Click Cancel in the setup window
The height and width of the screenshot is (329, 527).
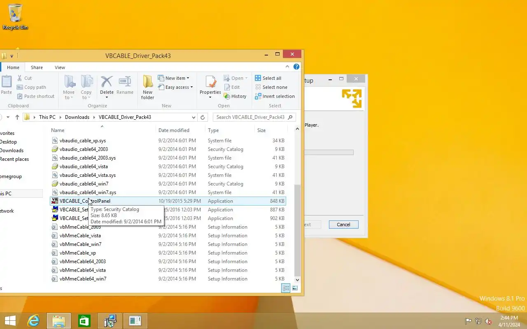(x=343, y=225)
